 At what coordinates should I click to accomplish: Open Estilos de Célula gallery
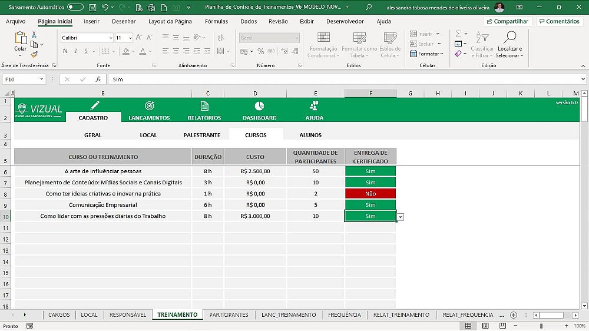[x=390, y=45]
